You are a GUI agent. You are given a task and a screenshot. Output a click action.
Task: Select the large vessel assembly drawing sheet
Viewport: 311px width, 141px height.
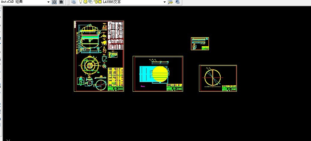(99, 56)
